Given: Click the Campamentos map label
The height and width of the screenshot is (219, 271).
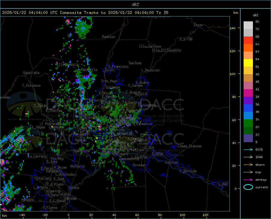Looking at the screenshot, I should pyautogui.click(x=129, y=159).
